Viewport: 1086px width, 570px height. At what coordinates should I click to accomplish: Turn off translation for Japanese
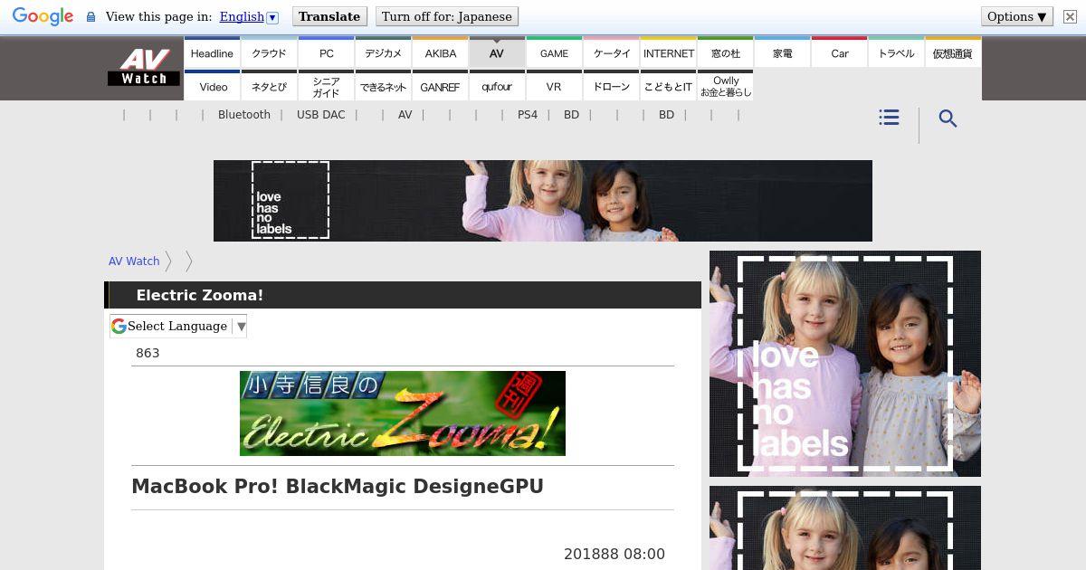click(447, 16)
